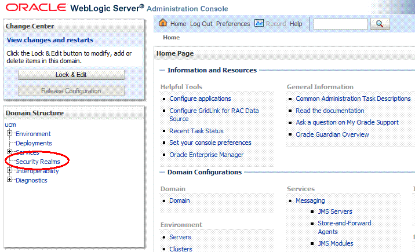This screenshot has height=252, width=415.
Task: Click the Home house icon
Action: click(163, 23)
